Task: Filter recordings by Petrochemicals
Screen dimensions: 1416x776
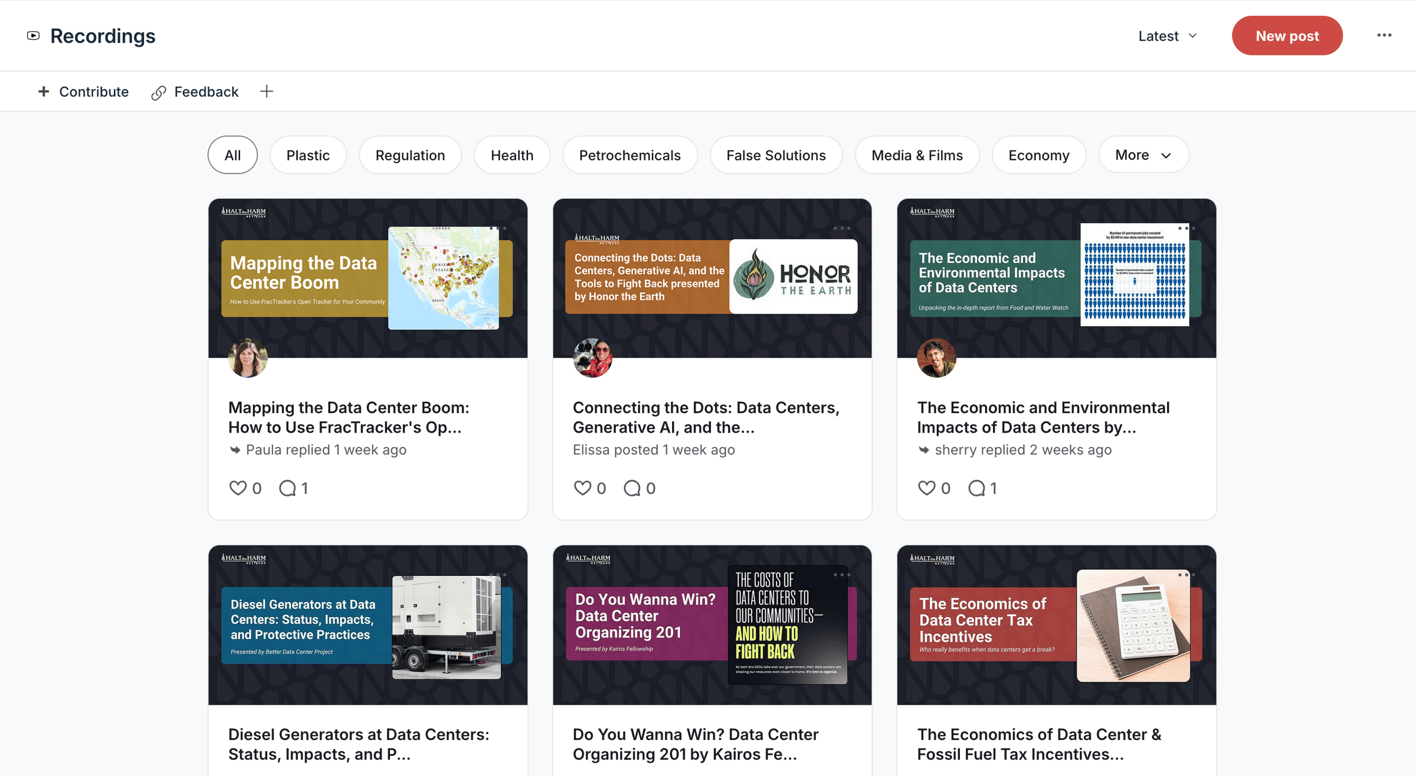Action: coord(630,155)
